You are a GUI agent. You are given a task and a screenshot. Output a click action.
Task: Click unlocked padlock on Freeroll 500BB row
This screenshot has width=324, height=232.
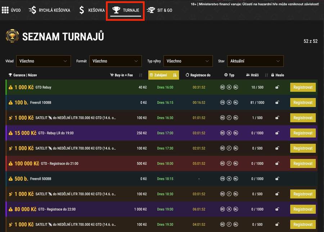277,179
